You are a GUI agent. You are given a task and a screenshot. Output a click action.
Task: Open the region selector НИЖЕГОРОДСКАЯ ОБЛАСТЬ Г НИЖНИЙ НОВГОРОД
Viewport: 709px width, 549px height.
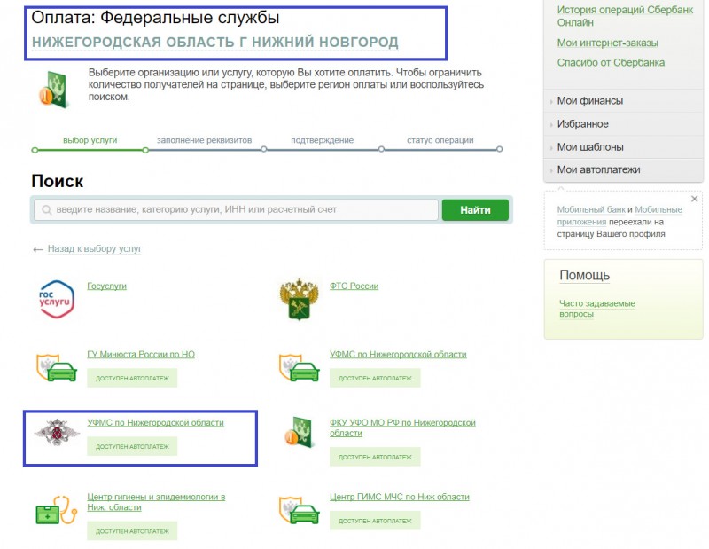coord(214,42)
